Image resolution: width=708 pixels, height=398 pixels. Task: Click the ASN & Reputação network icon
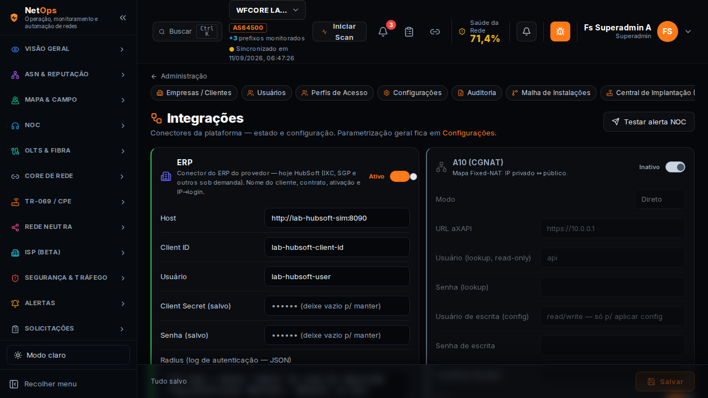click(x=15, y=75)
